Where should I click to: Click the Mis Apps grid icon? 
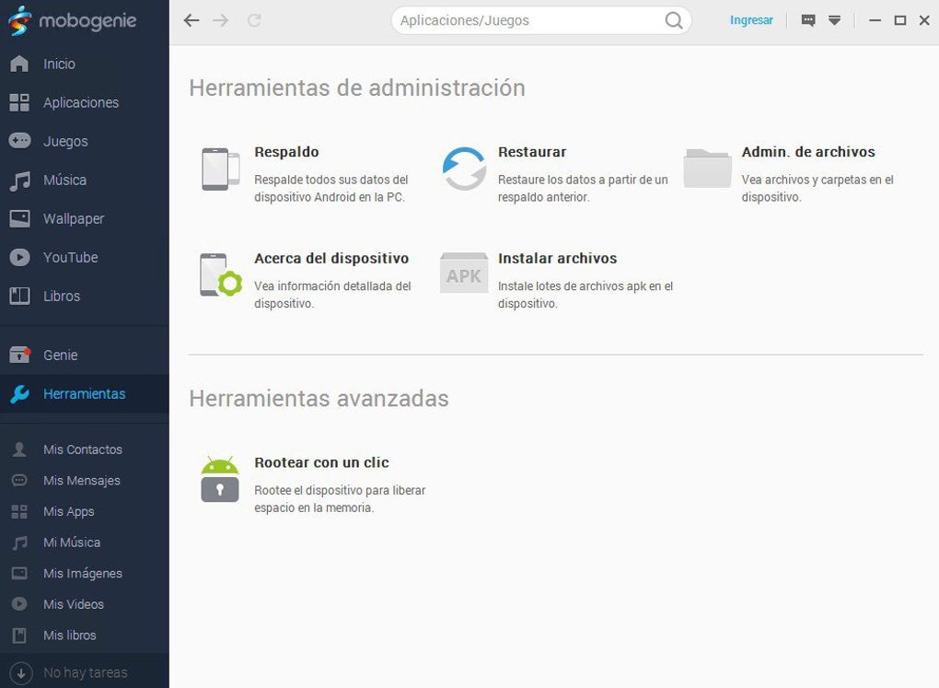click(19, 511)
